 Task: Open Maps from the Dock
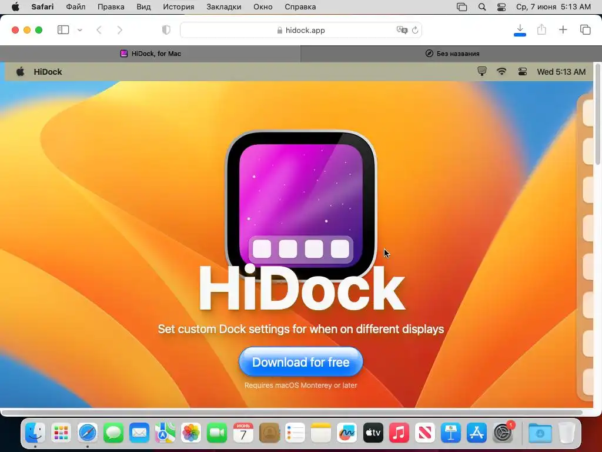[165, 433]
